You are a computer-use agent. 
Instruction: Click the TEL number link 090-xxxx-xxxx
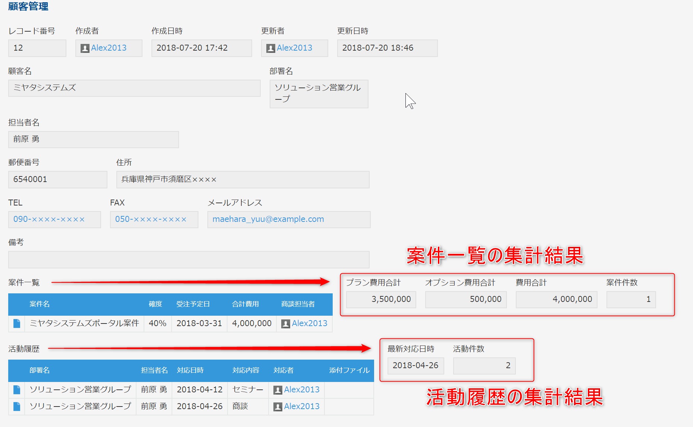pos(48,219)
